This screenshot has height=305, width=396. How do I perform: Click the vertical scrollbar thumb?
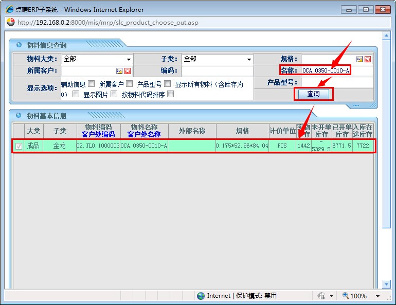coord(386,134)
